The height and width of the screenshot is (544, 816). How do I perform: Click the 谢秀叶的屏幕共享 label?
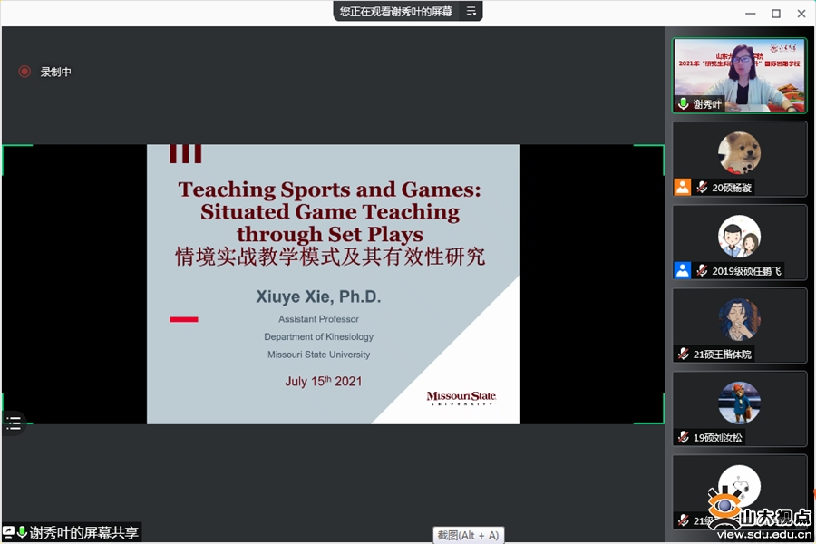tap(84, 532)
